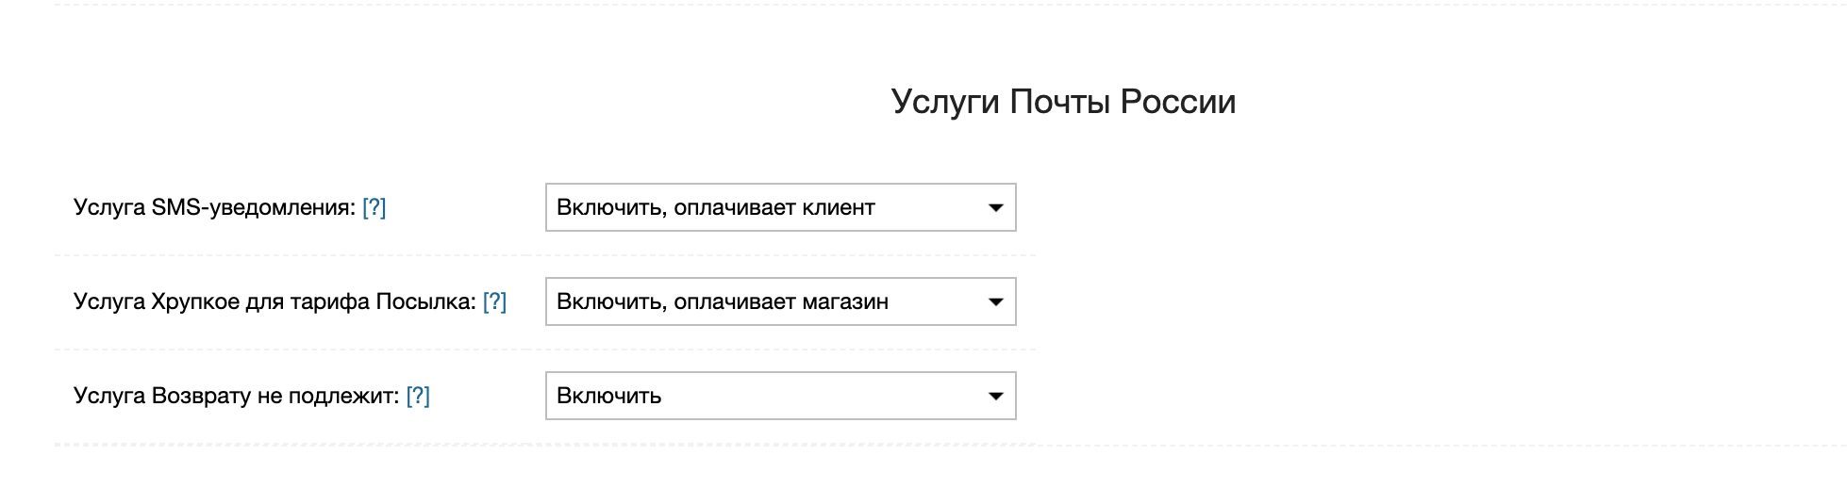This screenshot has width=1847, height=488.
Task: Open the 'Включить, оплачивает магазин' select box
Action: 779,301
